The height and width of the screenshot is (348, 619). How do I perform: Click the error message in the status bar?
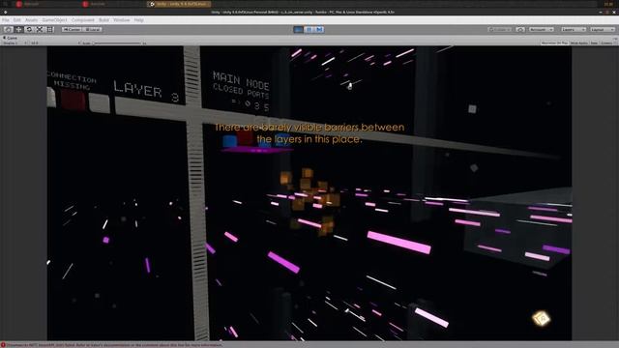click(114, 345)
